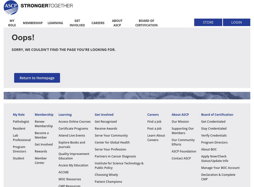Click the Stronger Together banner text
254x187 pixels.
click(47, 6)
